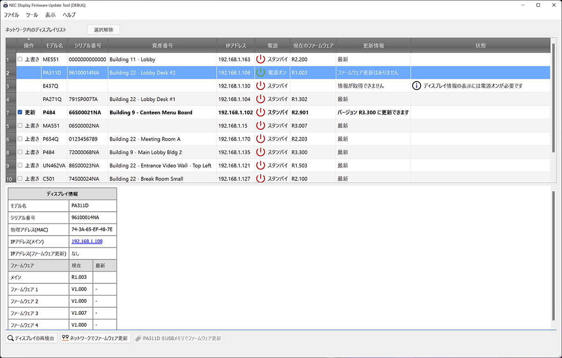
Task: Click the 選択解除 button
Action: click(104, 30)
